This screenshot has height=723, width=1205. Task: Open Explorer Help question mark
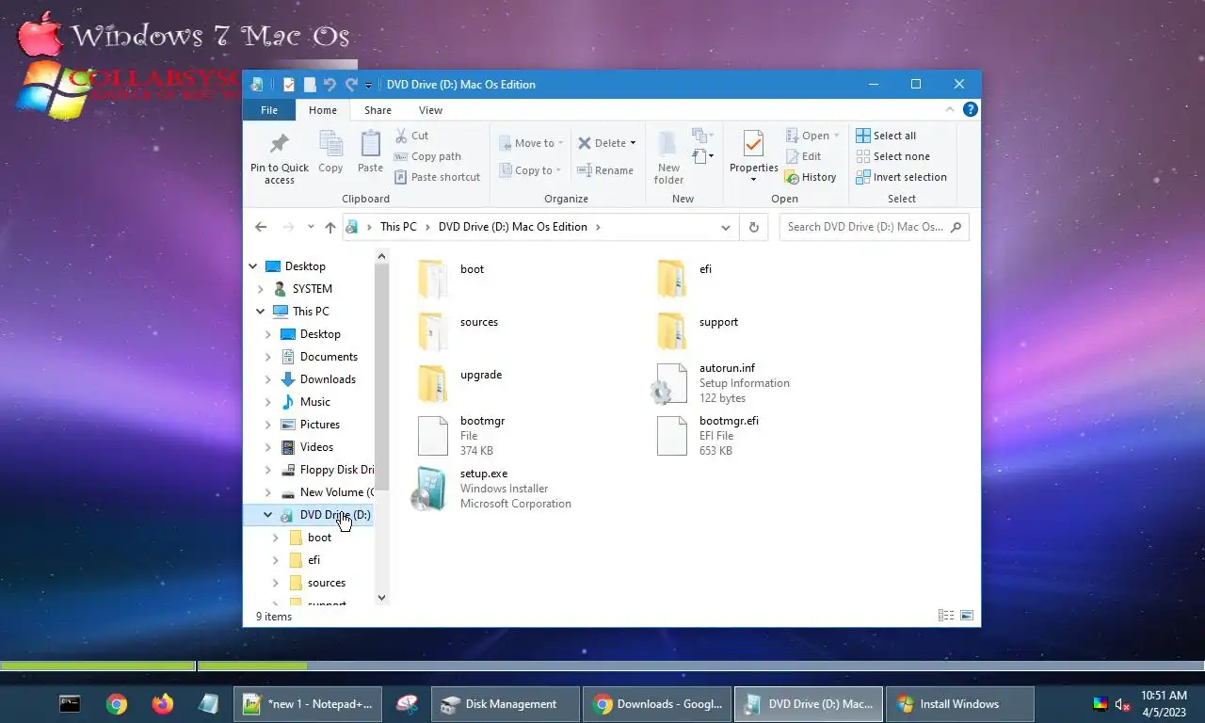[x=970, y=110]
